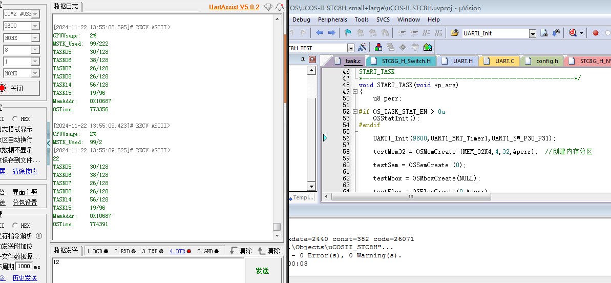Unindent selected lines in µVision toolbar
This screenshot has width=611, height=283.
pos(414,33)
